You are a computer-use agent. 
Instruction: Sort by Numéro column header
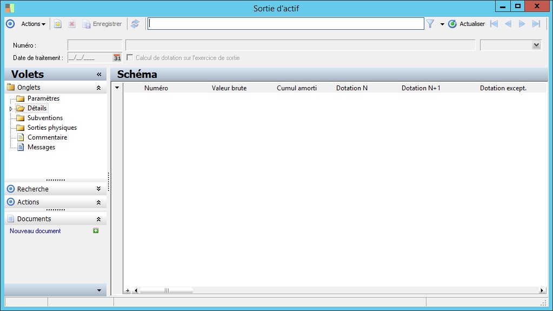(x=156, y=88)
